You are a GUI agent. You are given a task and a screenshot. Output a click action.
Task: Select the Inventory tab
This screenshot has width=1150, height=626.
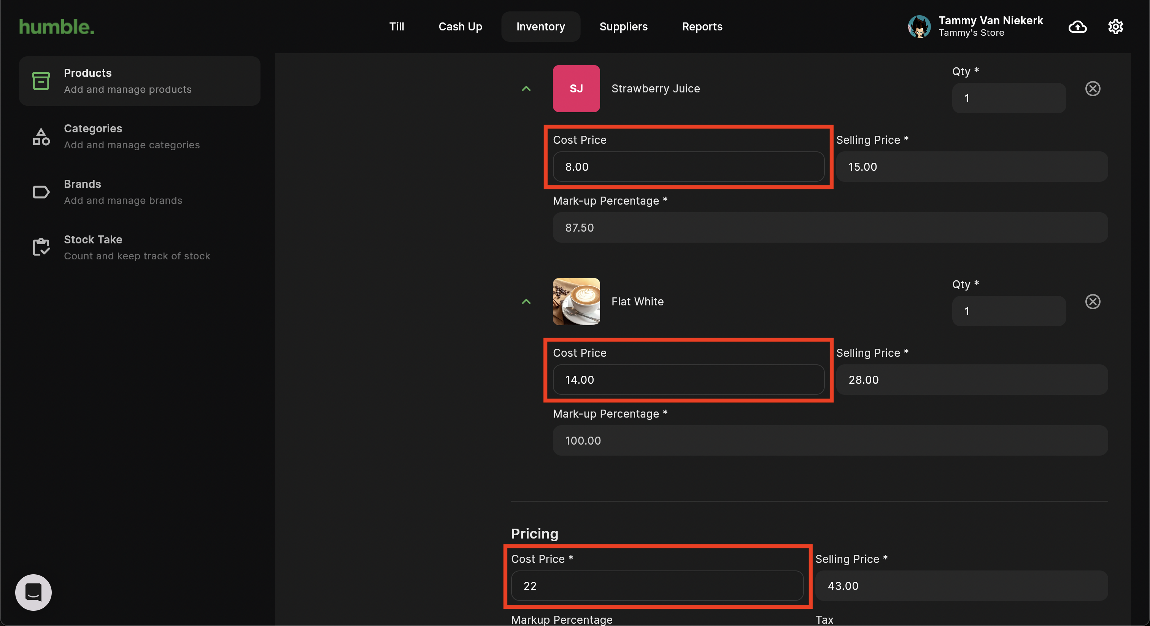click(x=541, y=27)
